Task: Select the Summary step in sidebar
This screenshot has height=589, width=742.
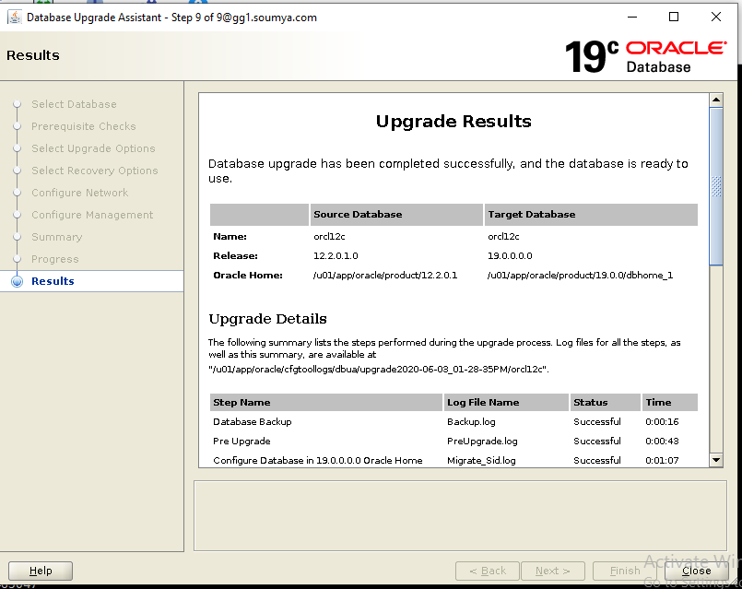Action: point(57,237)
